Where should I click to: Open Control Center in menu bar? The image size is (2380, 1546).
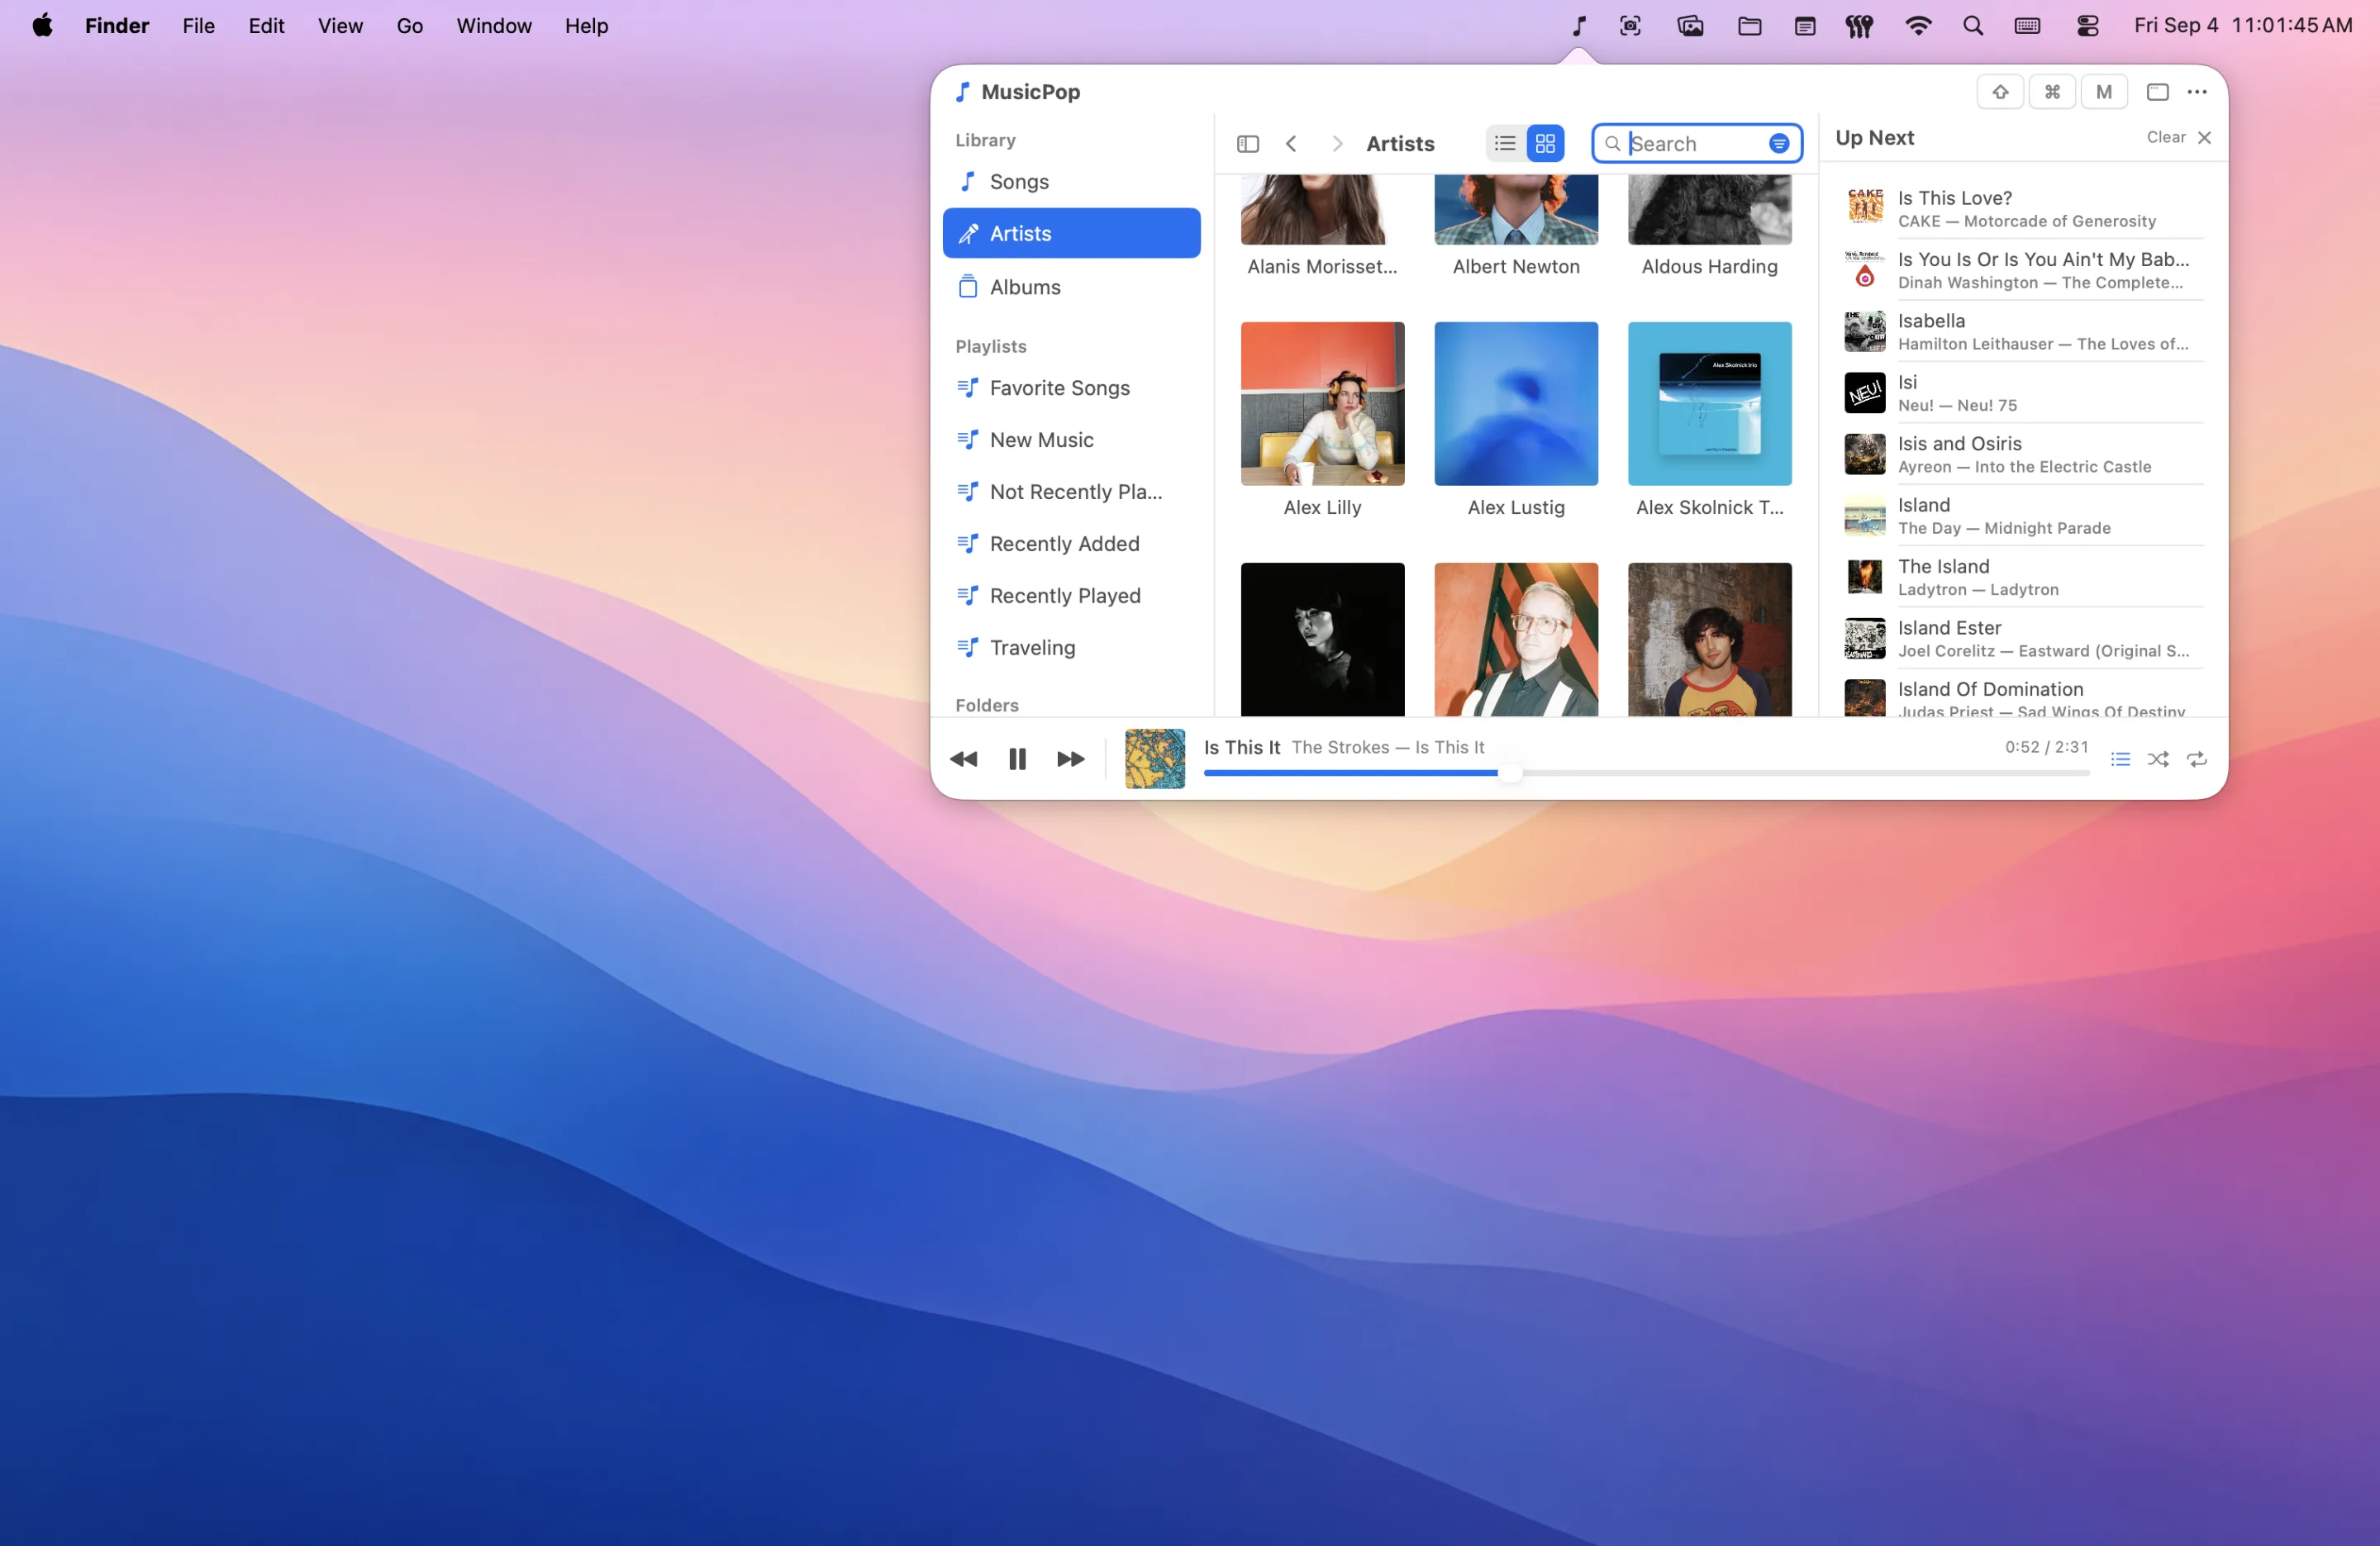2088,26
